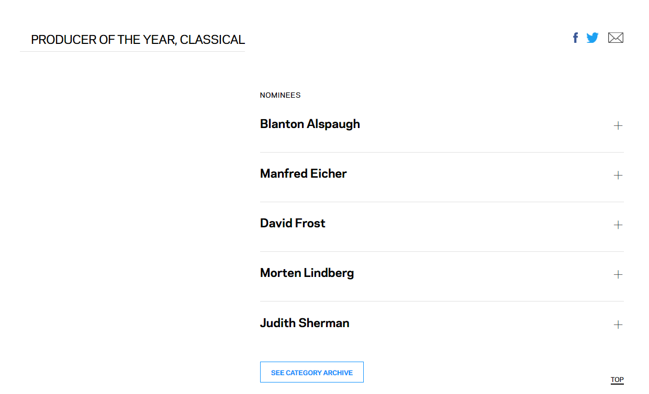
Task: Click the Judith Sherman name text
Action: (x=305, y=323)
